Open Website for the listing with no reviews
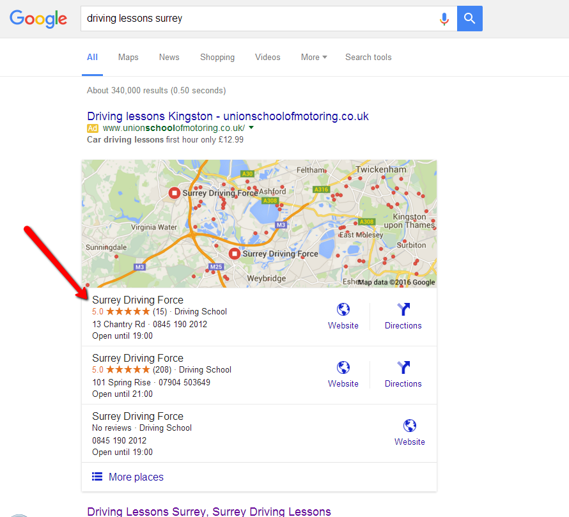Viewport: 569px width, 517px height. [x=409, y=431]
